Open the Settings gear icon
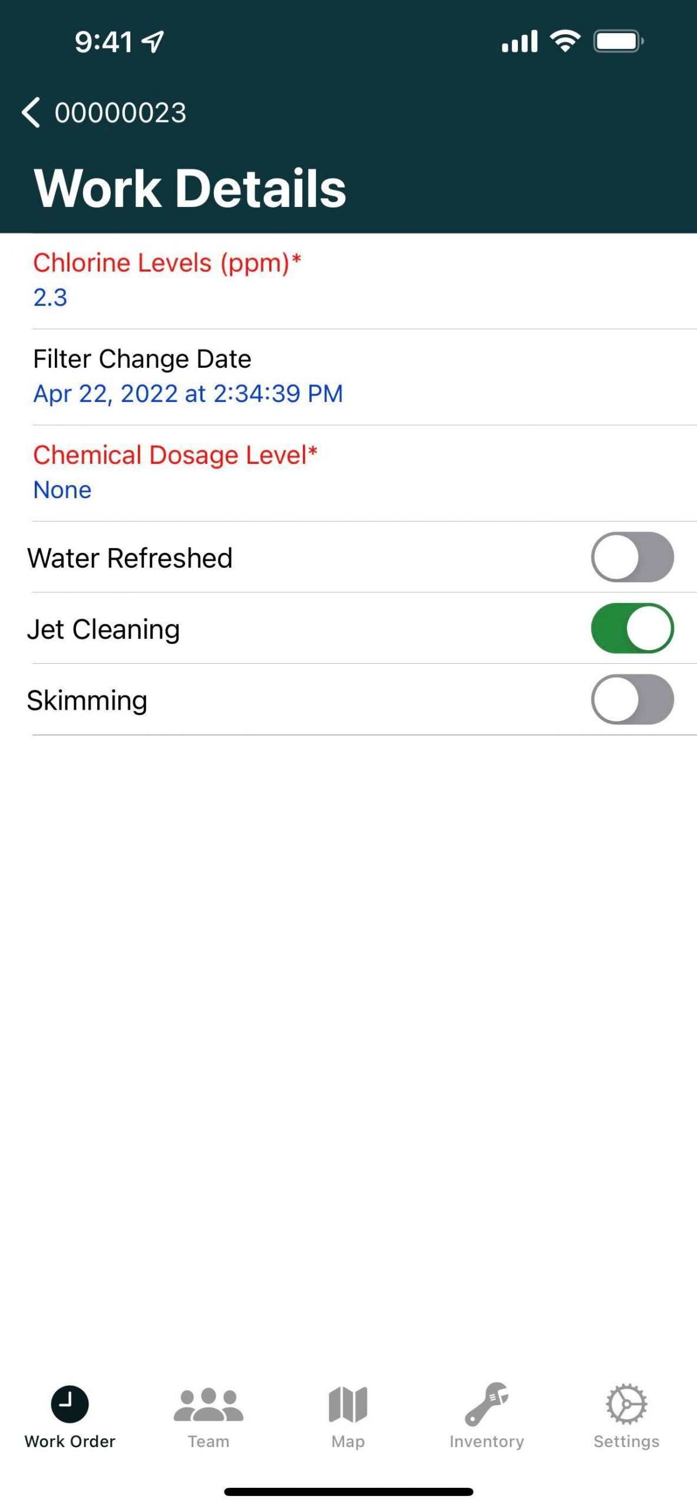697x1509 pixels. (626, 1403)
